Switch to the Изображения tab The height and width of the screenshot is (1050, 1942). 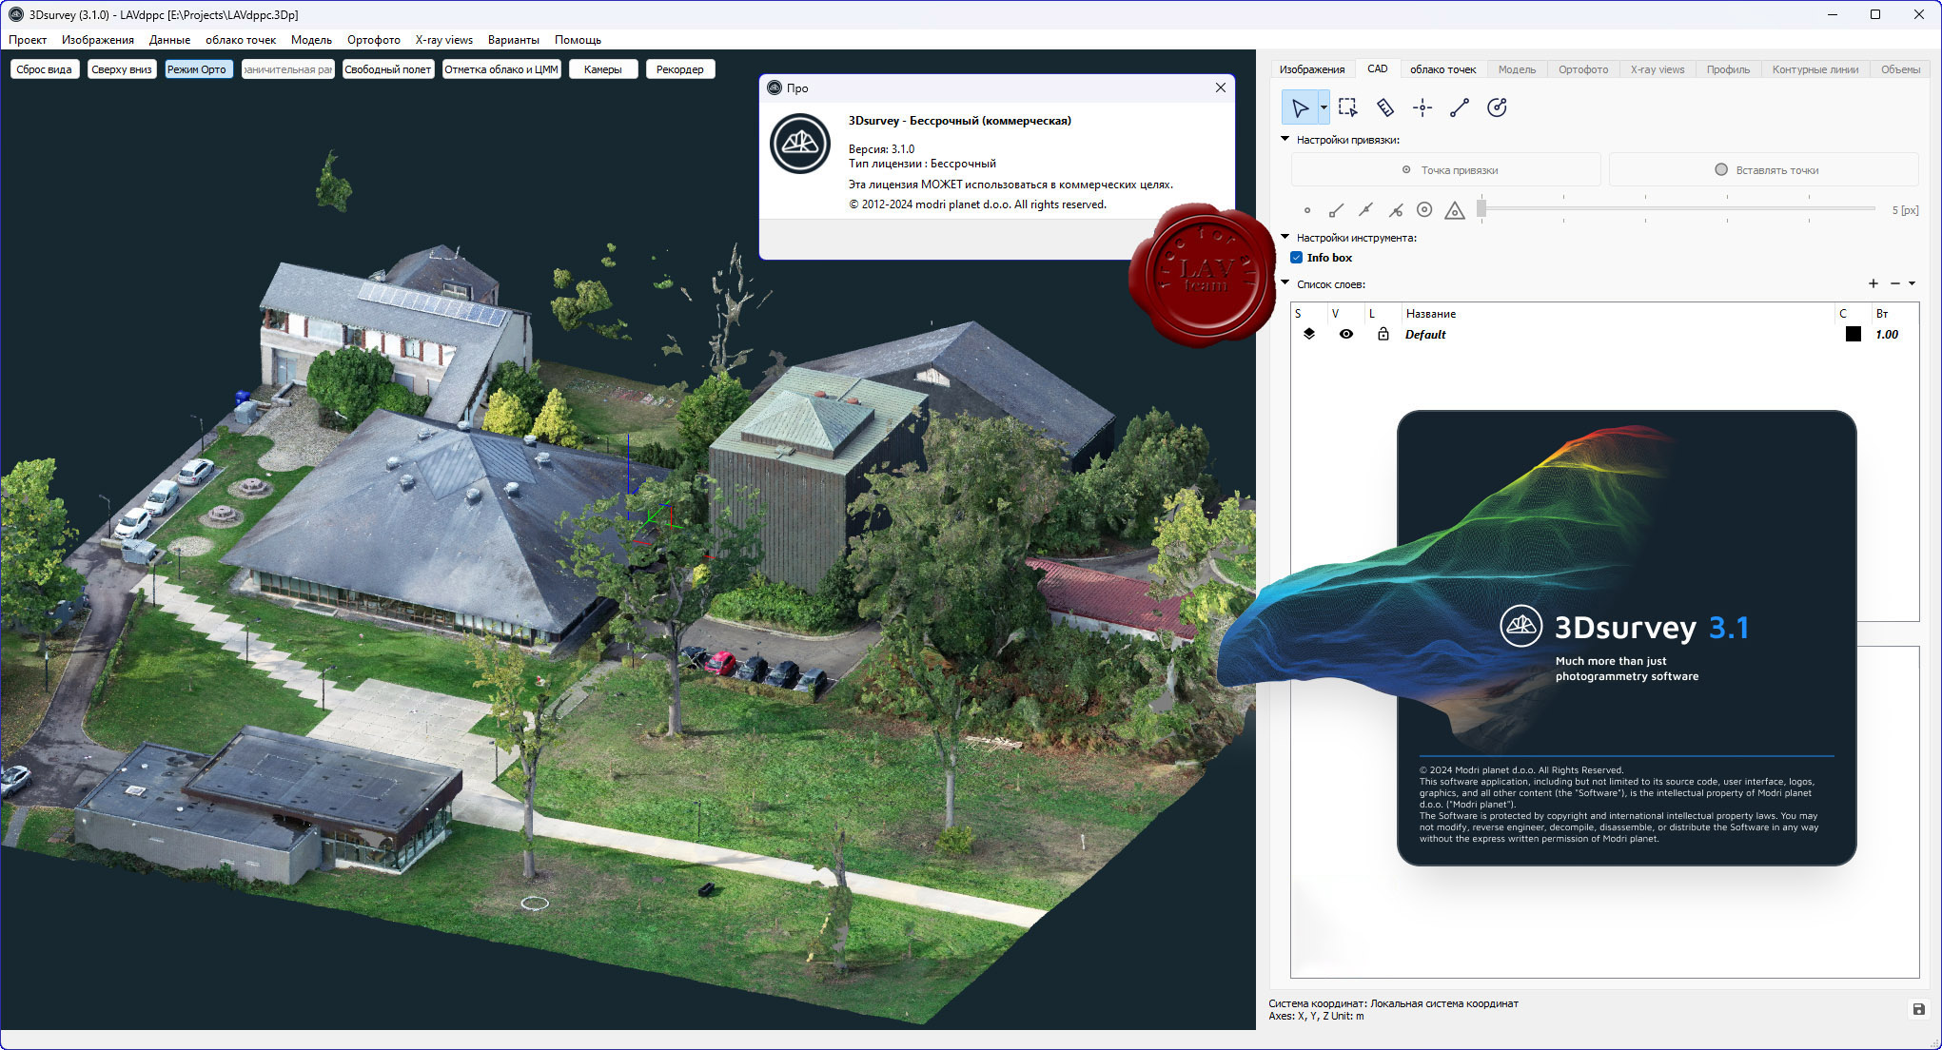[x=1312, y=69]
